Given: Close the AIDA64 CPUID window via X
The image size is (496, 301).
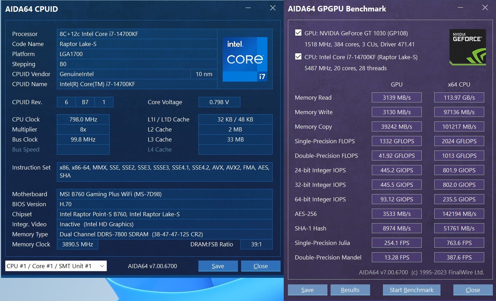Looking at the screenshot, I should click(273, 8).
